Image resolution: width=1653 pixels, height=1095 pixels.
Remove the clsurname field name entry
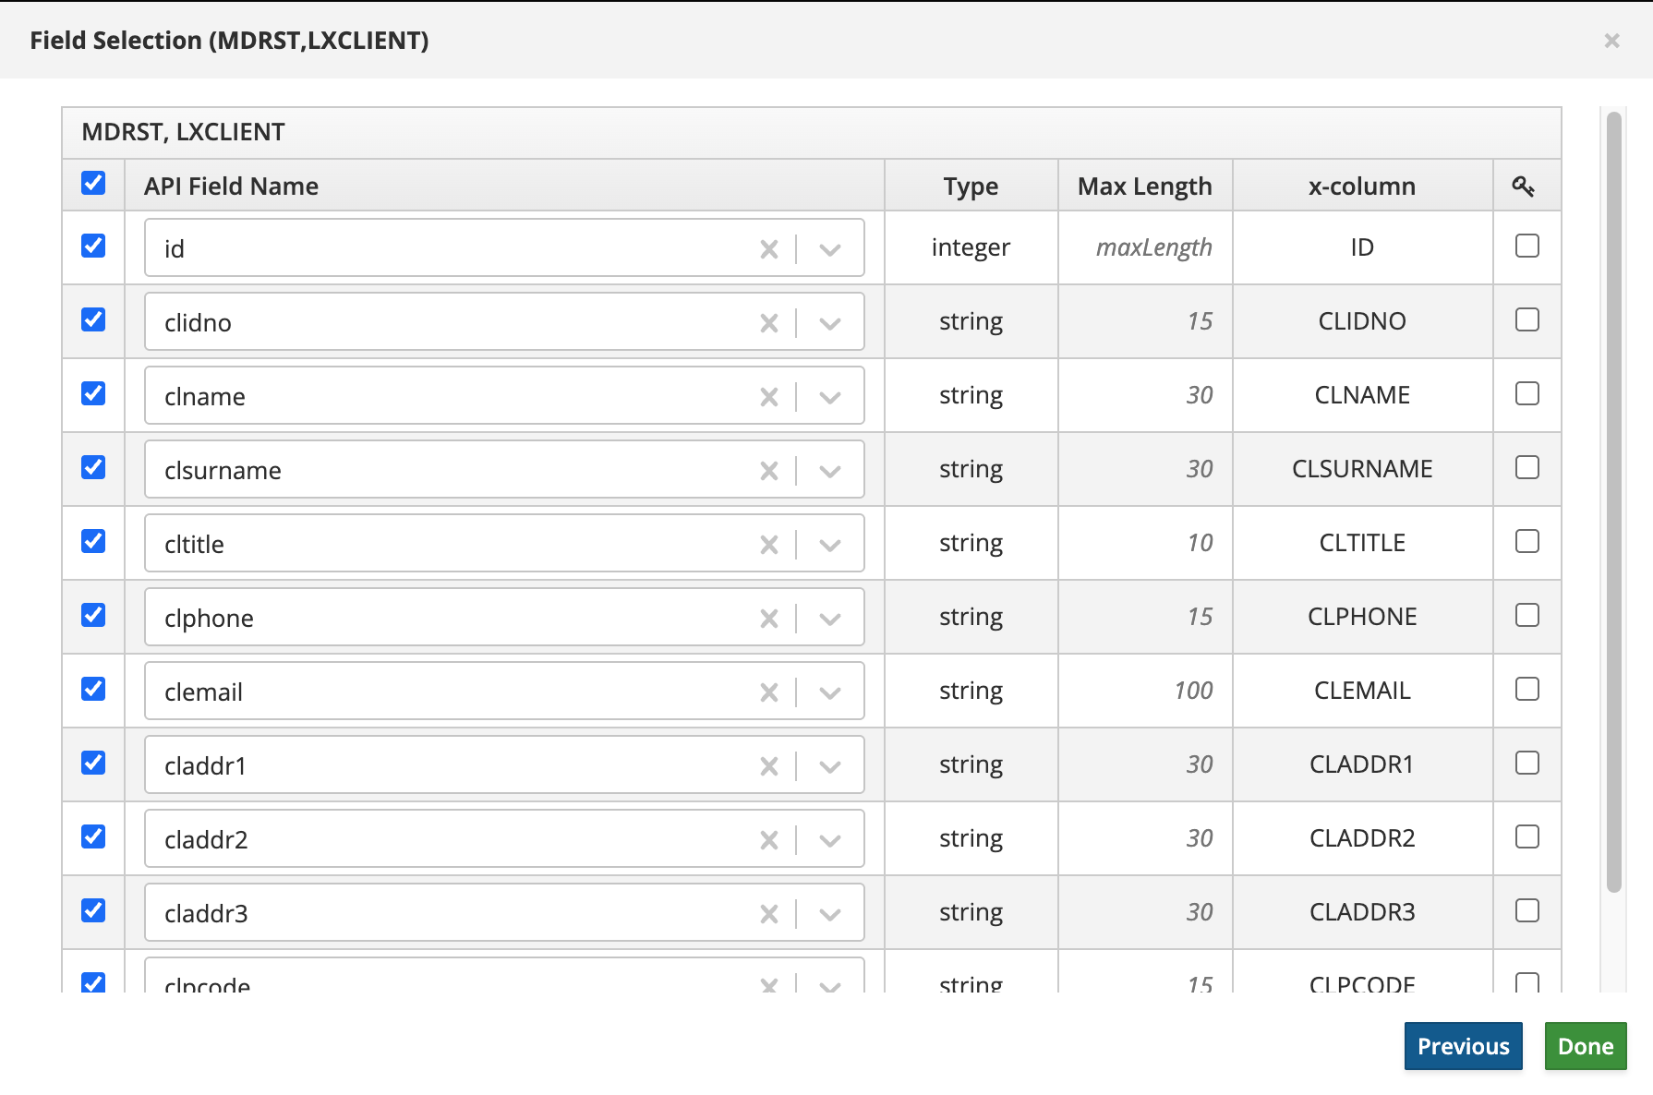[768, 471]
